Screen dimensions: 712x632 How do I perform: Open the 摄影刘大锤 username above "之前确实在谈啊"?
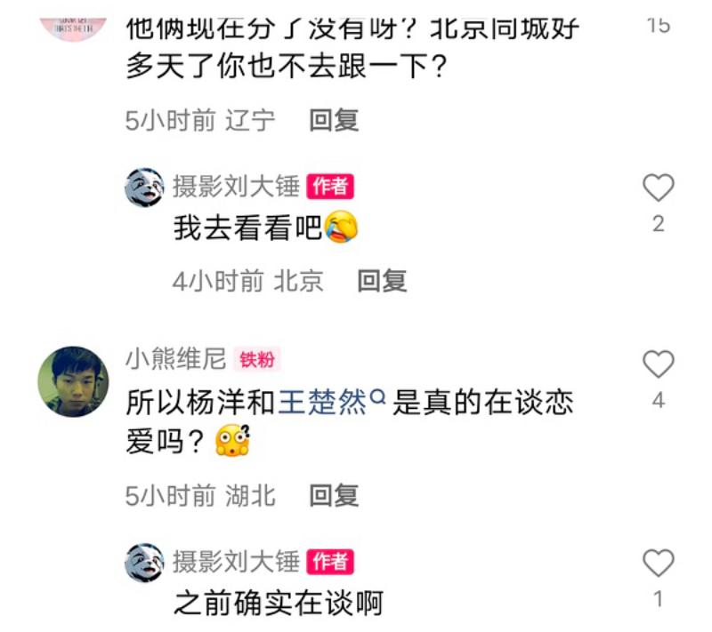click(x=236, y=562)
